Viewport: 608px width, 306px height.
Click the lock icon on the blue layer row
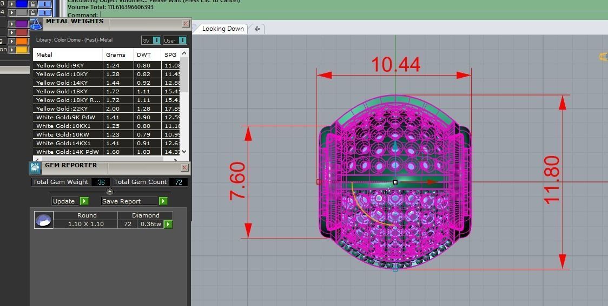click(x=32, y=4)
